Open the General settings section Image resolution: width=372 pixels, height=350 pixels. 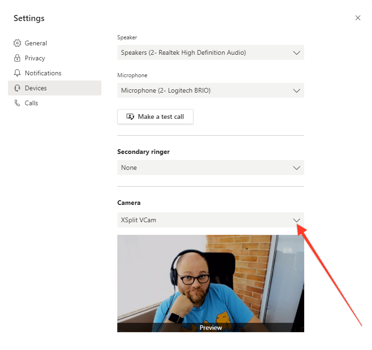pyautogui.click(x=55, y=43)
